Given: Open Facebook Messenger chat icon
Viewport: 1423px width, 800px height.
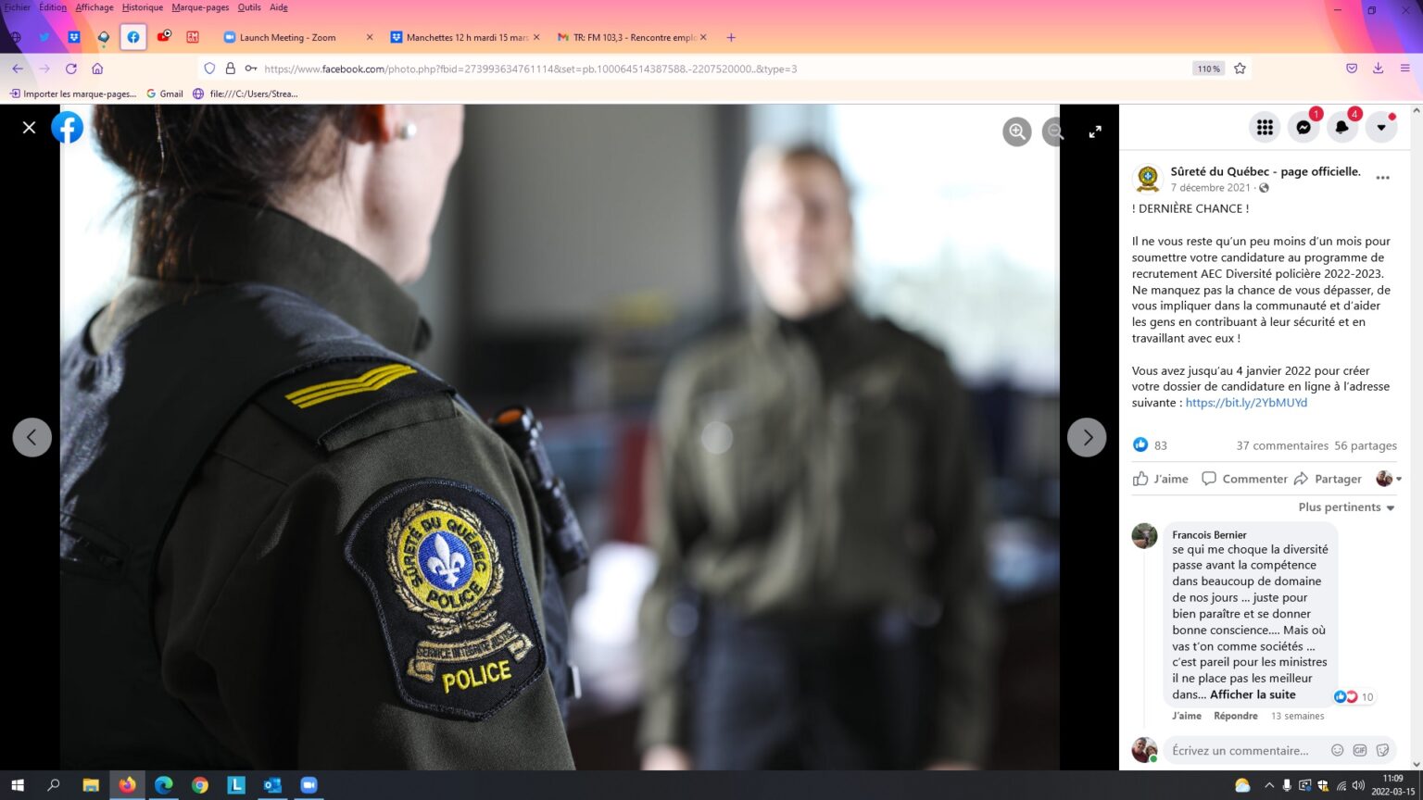Looking at the screenshot, I should pos(1303,128).
